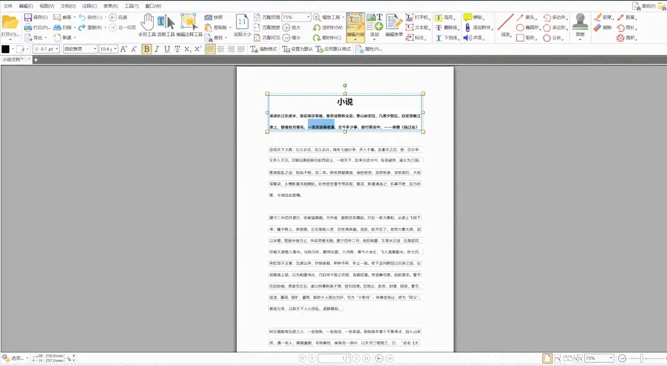
Task: Click the Snapshot camera icon (快照)
Action: click(208, 17)
